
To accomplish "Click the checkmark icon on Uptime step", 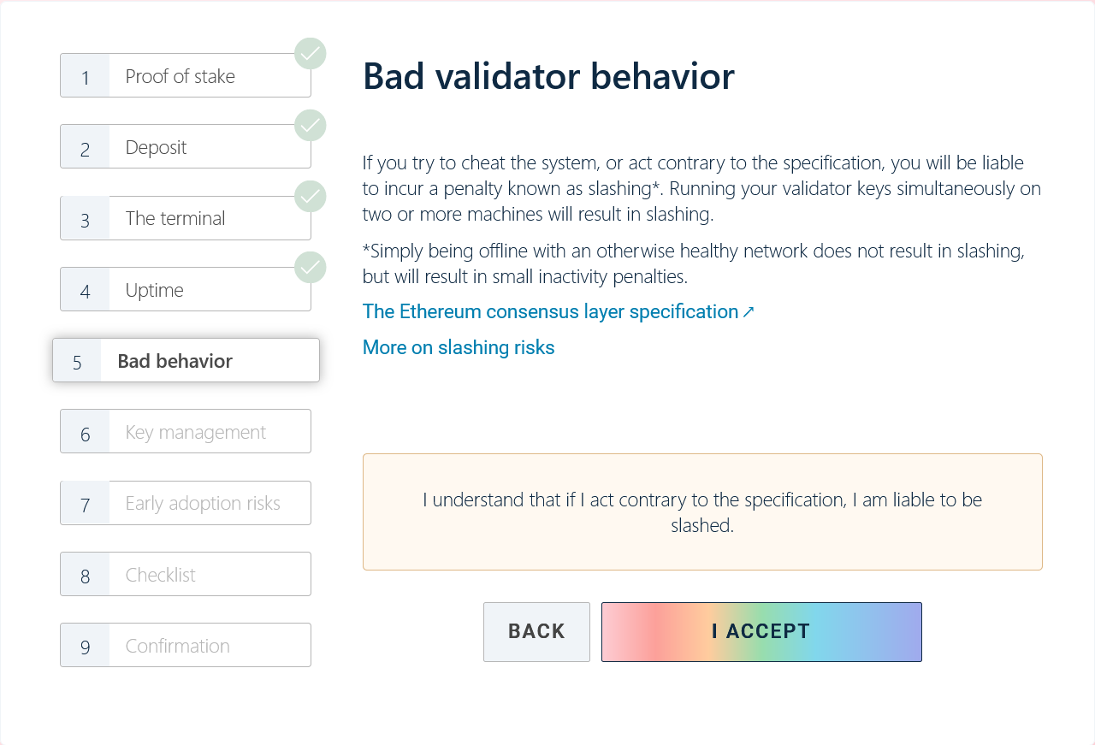I will point(311,269).
